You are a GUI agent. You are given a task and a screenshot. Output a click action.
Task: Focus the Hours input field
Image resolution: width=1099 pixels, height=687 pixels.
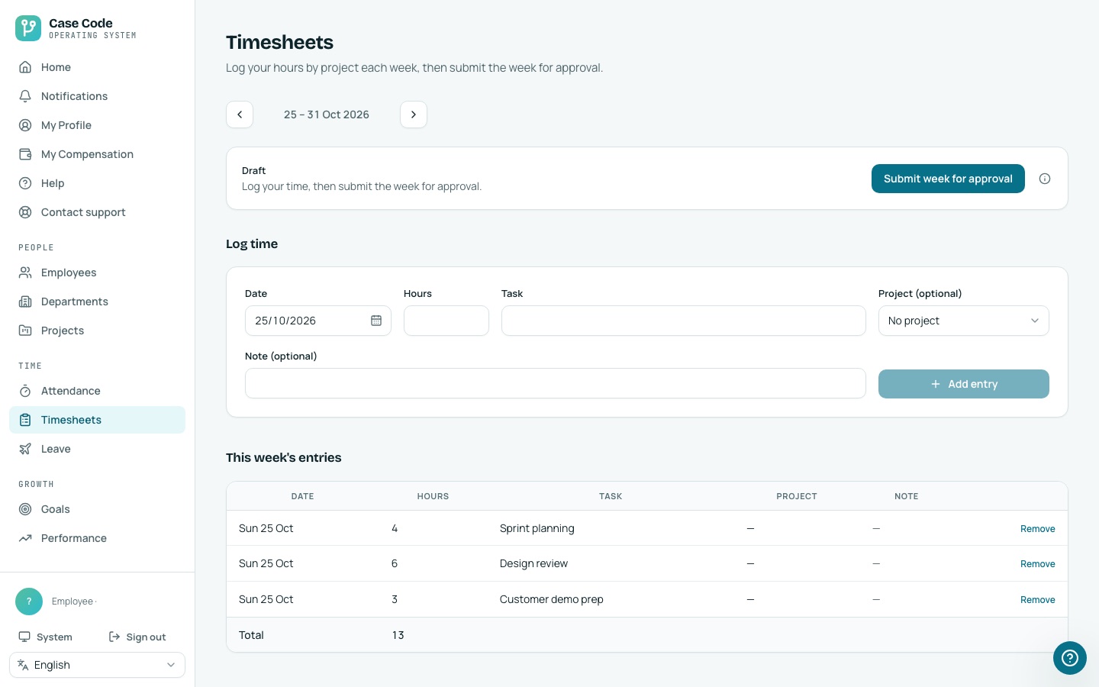pyautogui.click(x=446, y=321)
